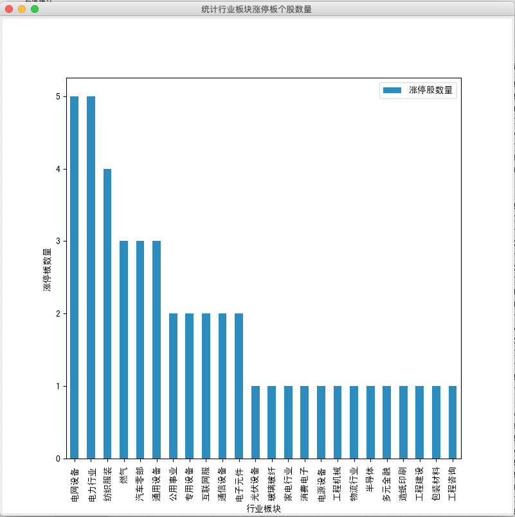The image size is (515, 517).
Task: Click the red close window button
Action: tap(9, 9)
